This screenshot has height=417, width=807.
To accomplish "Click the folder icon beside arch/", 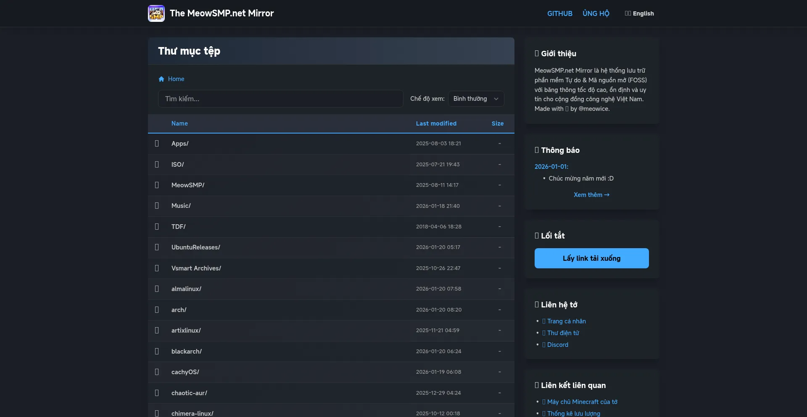I will [157, 310].
